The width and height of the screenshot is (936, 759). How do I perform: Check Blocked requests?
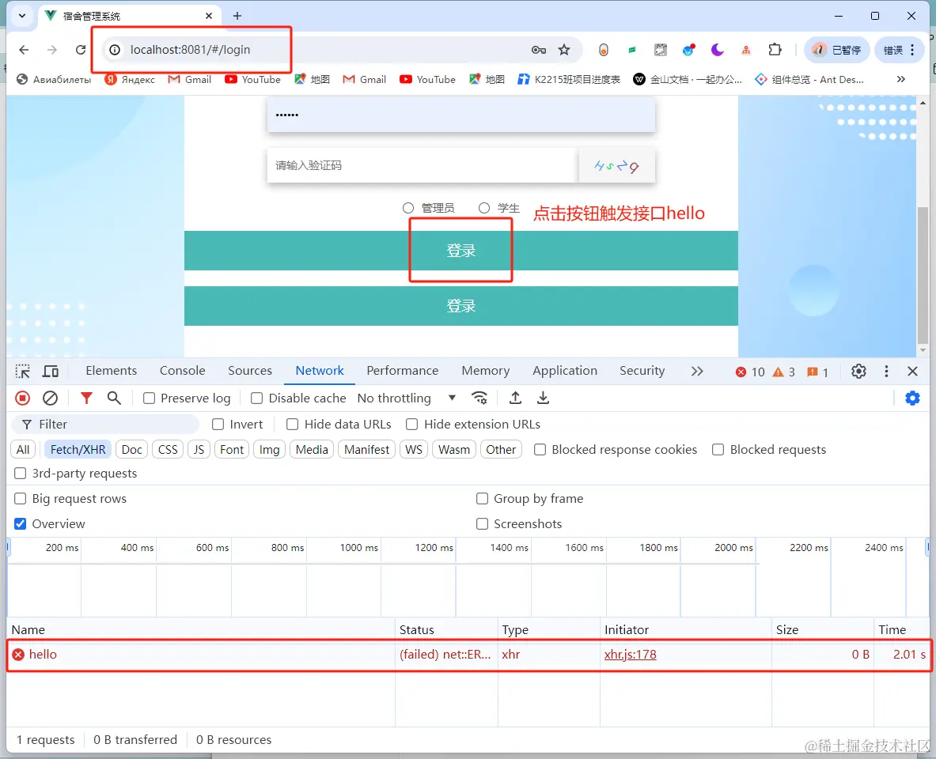tap(718, 449)
